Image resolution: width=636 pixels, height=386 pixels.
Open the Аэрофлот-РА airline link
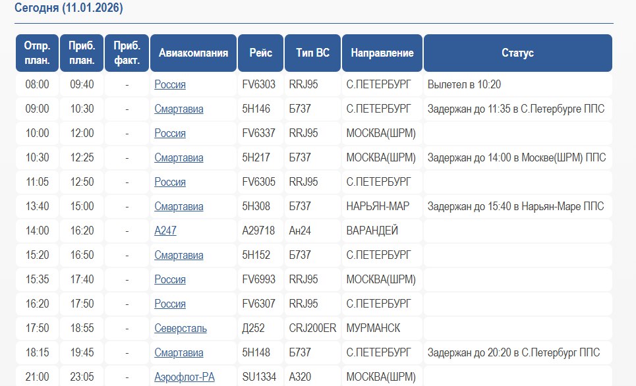pos(184,377)
